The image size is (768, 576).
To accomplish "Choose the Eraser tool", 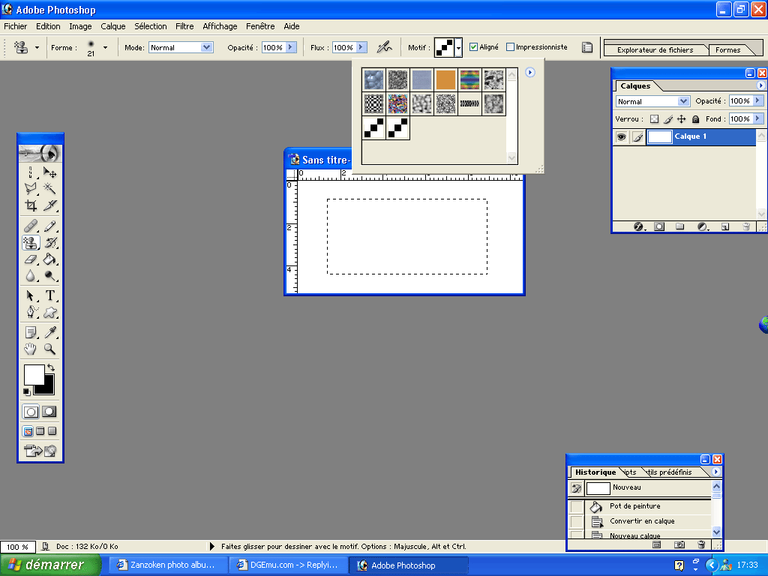I will pos(31,259).
